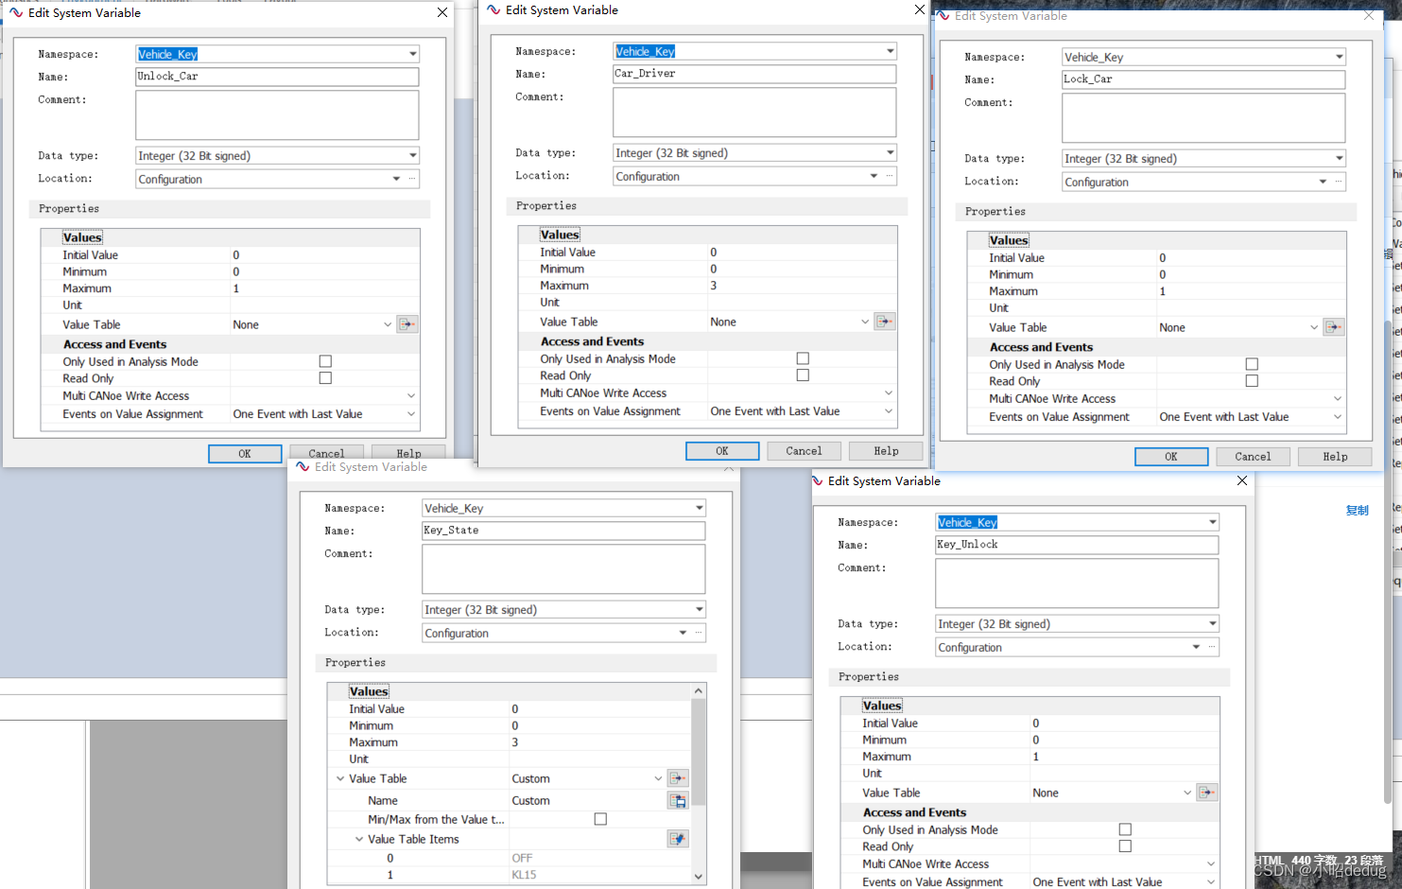Image resolution: width=1402 pixels, height=889 pixels.
Task: Toggle Read Only checkbox for Key_Unlock
Action: pos(1125,846)
